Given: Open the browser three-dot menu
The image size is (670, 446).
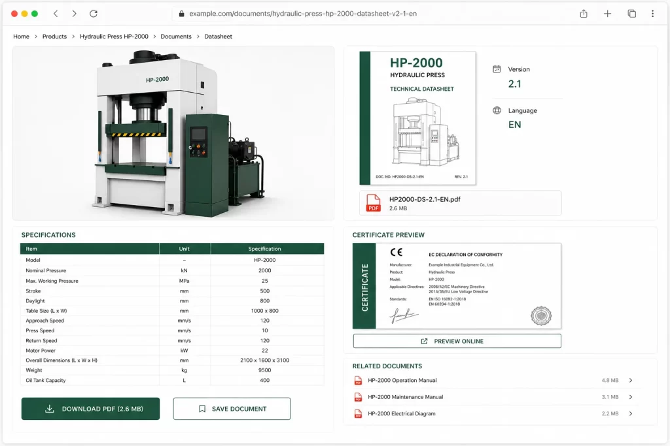Looking at the screenshot, I should (652, 14).
